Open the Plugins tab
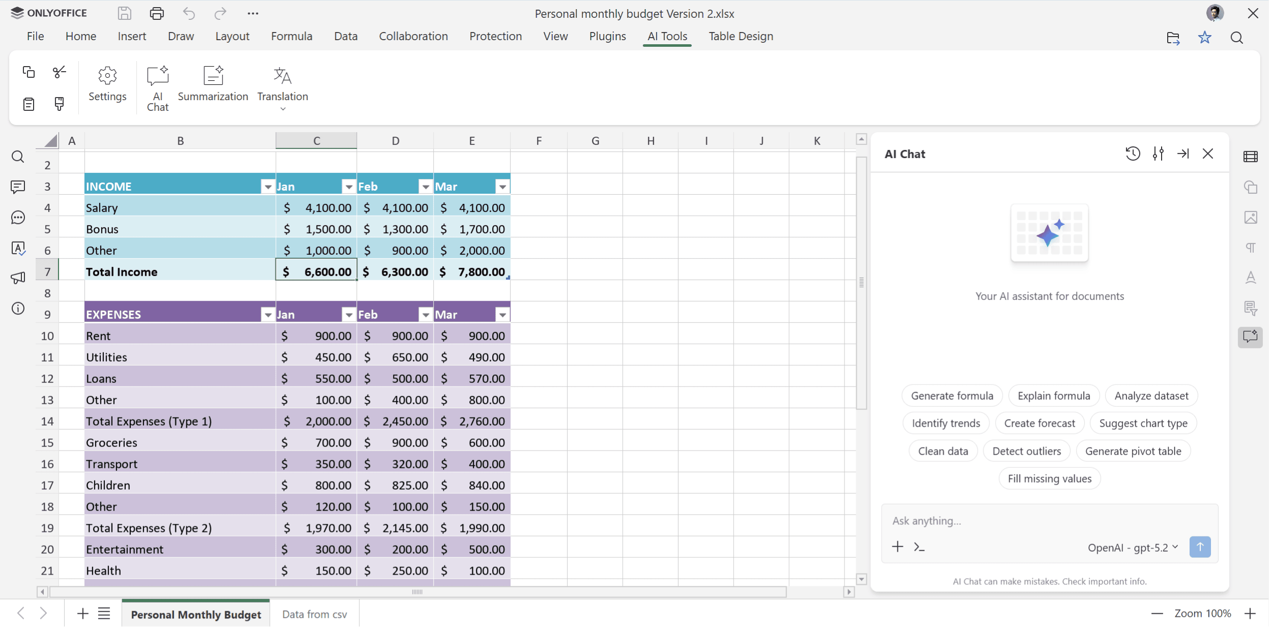The image size is (1269, 627). pos(607,36)
